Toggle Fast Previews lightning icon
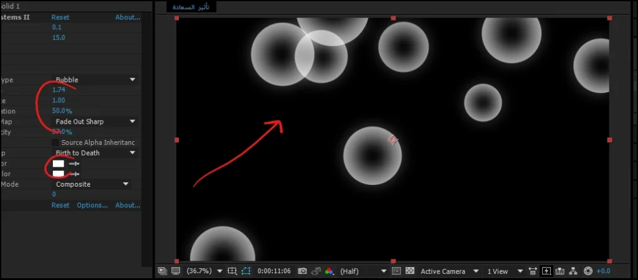 [546, 271]
